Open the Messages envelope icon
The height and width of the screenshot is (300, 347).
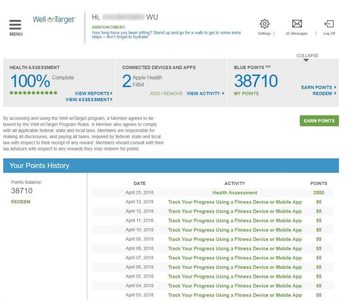(x=297, y=24)
